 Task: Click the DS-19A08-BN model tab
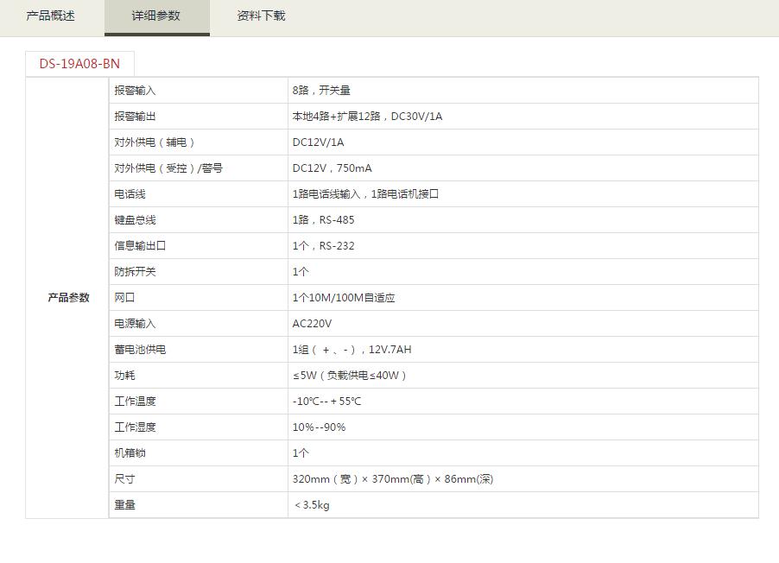point(79,64)
